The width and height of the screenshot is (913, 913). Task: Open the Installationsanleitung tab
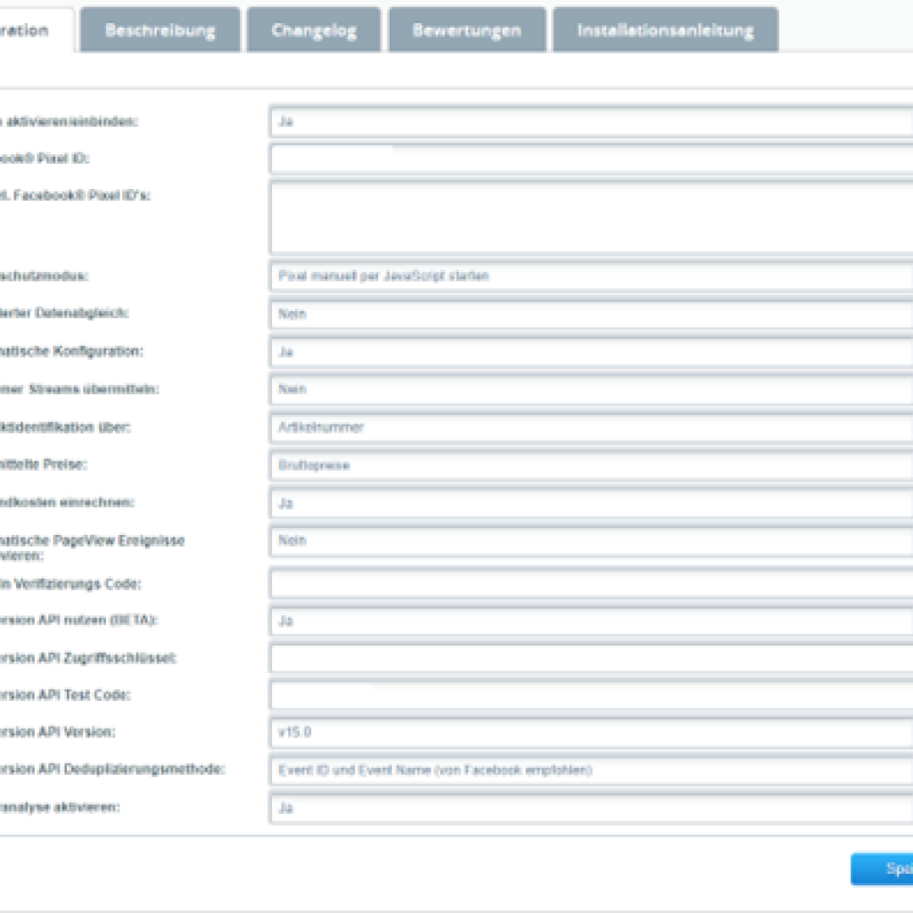click(665, 29)
